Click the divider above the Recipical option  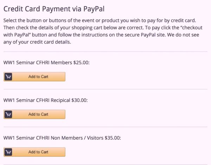point(105,89)
